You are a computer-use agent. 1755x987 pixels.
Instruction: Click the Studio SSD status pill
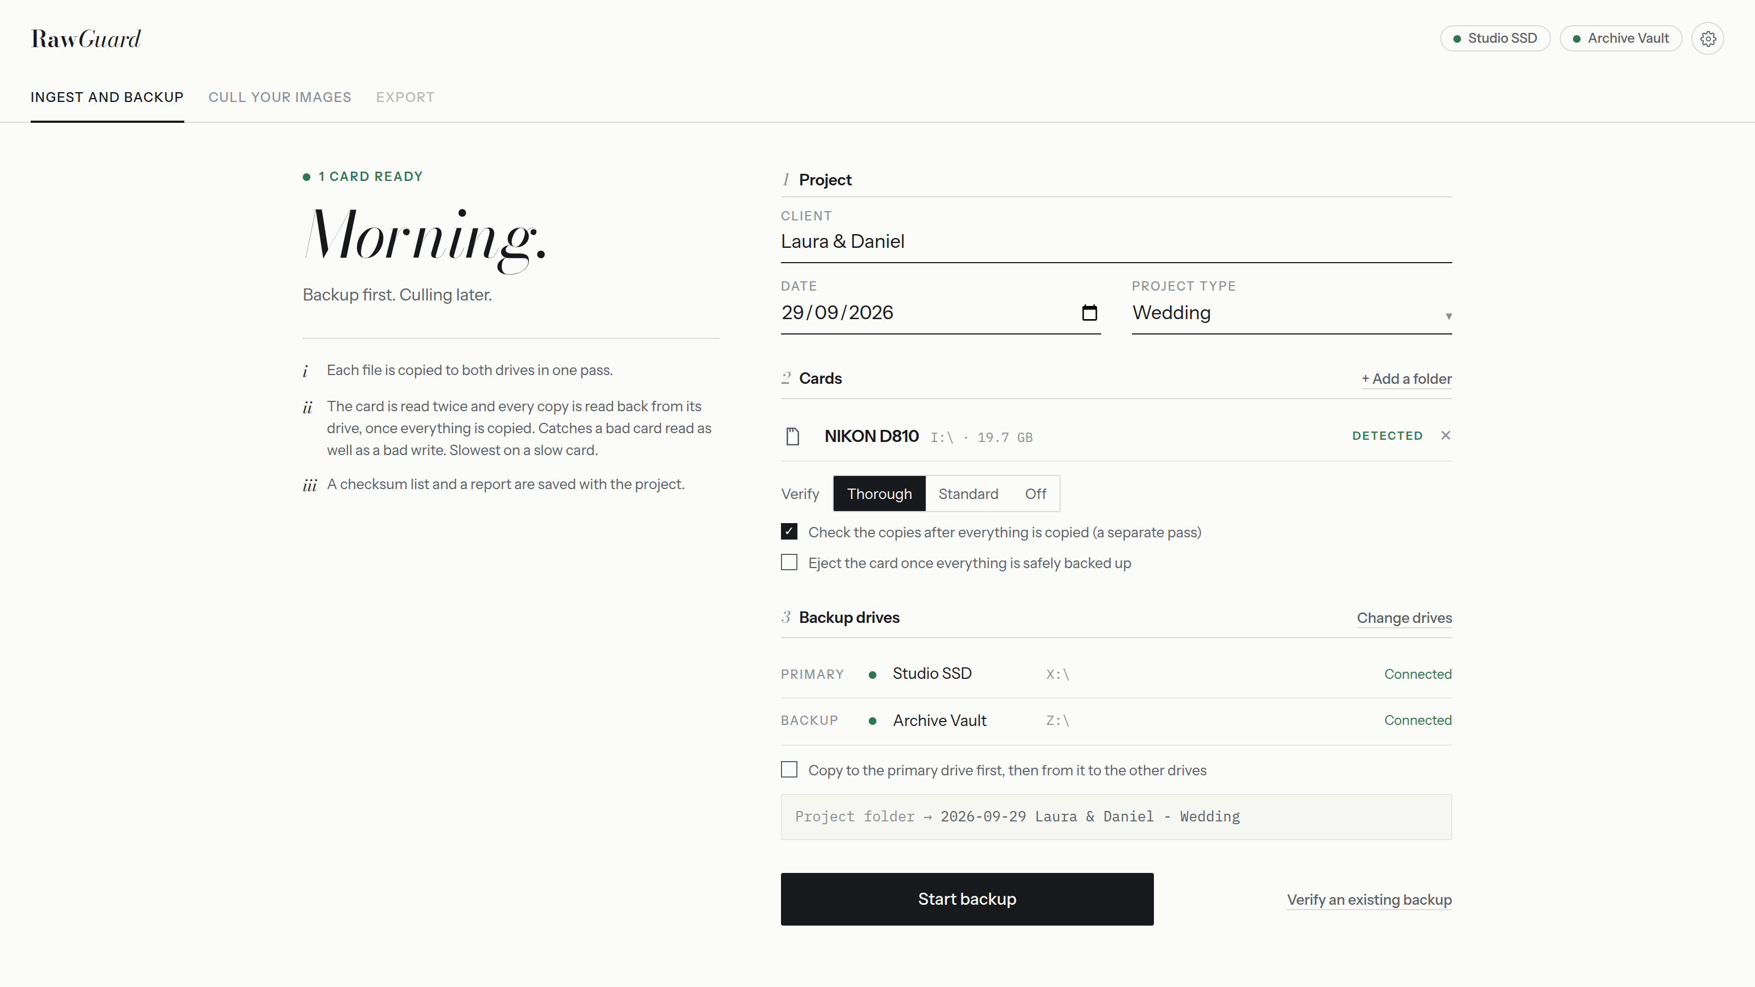pos(1494,38)
